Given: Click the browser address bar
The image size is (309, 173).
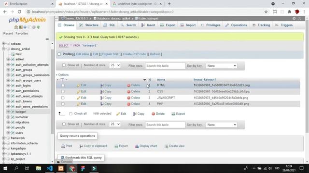Looking at the screenshot, I should click(x=145, y=12).
